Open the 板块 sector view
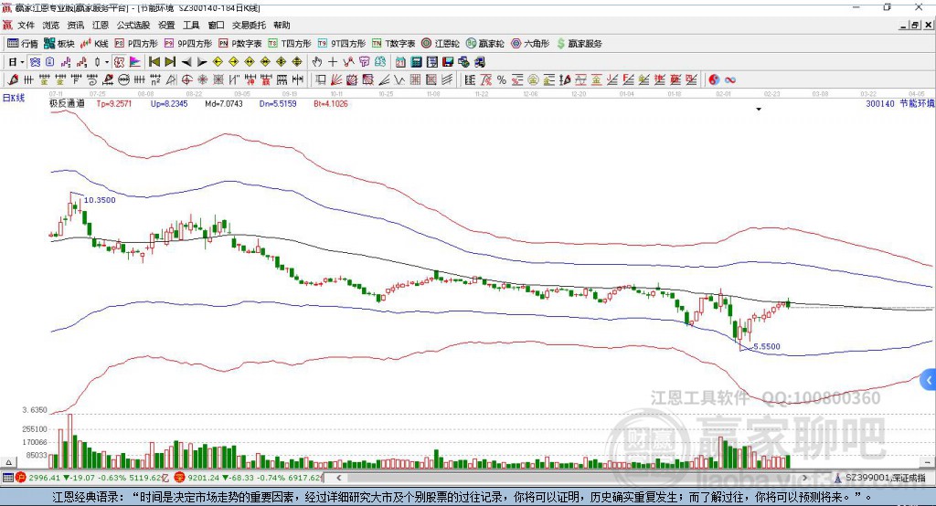Image resolution: width=936 pixels, height=506 pixels. (x=59, y=44)
